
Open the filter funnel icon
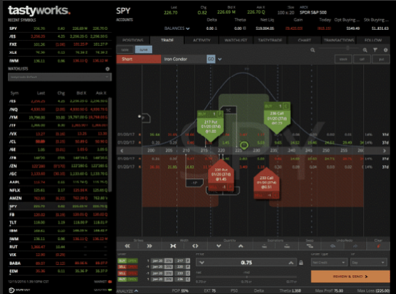[x=376, y=50]
